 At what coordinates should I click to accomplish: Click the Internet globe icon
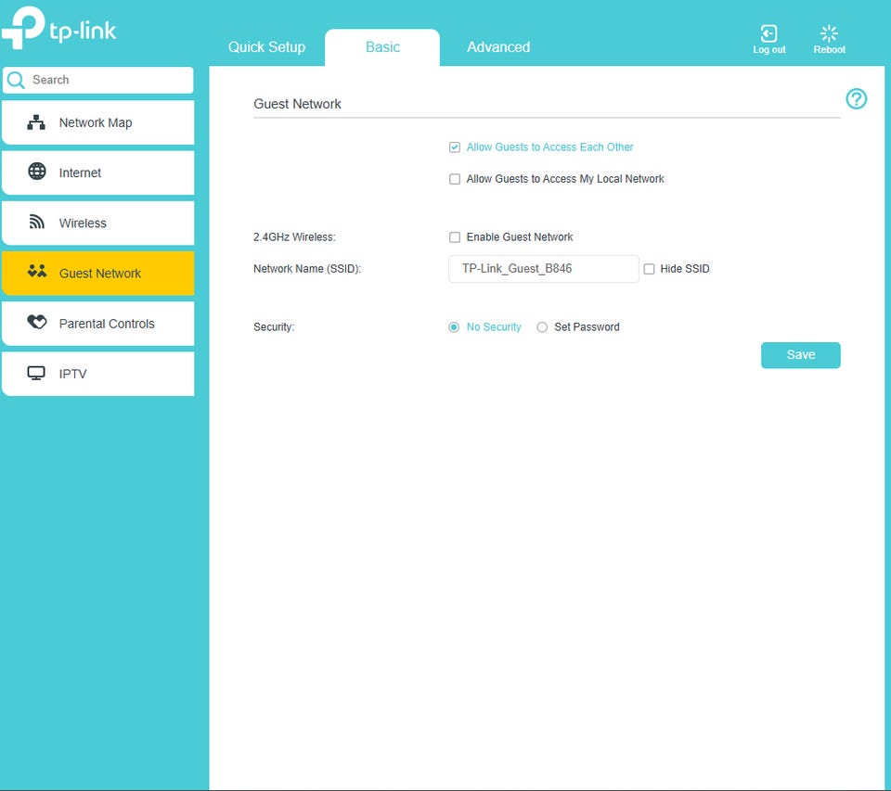pyautogui.click(x=37, y=171)
